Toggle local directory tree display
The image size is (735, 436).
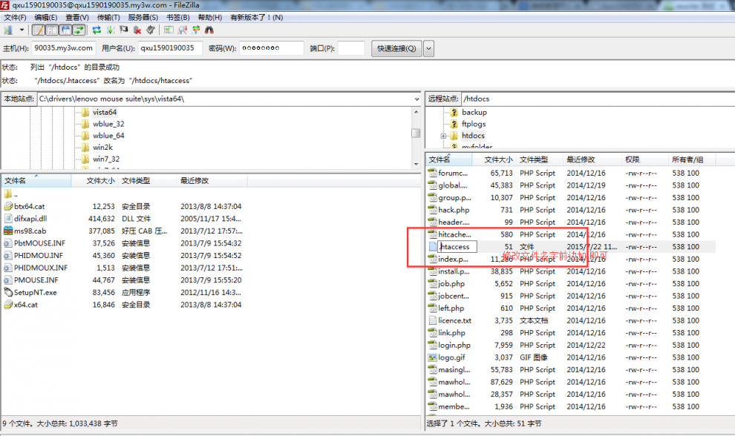tap(52, 30)
